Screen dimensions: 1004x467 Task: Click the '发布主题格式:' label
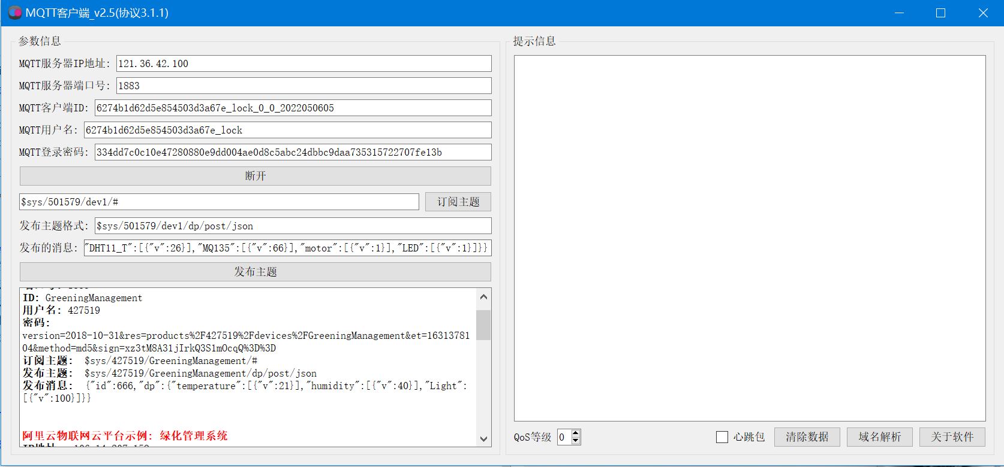tap(54, 226)
